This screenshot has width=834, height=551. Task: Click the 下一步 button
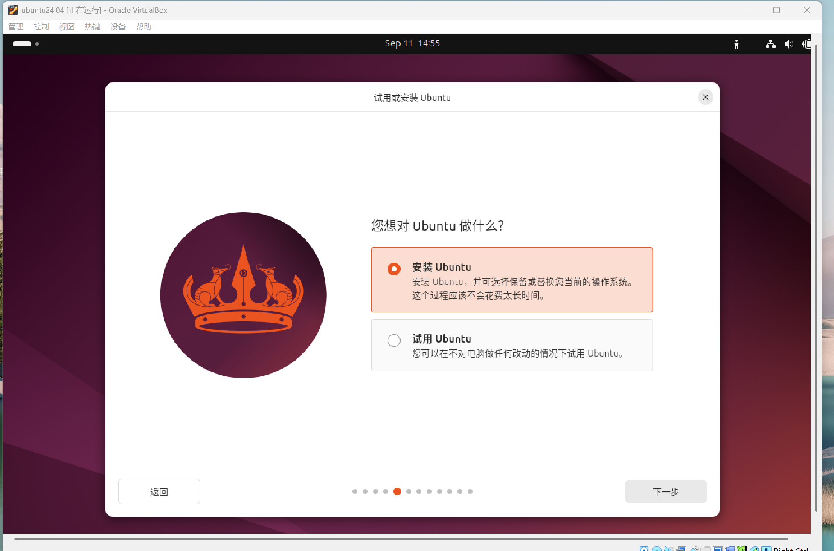coord(665,491)
